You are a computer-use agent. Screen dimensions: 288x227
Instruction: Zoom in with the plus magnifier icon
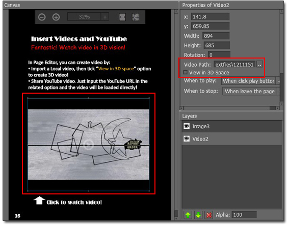[56, 17]
